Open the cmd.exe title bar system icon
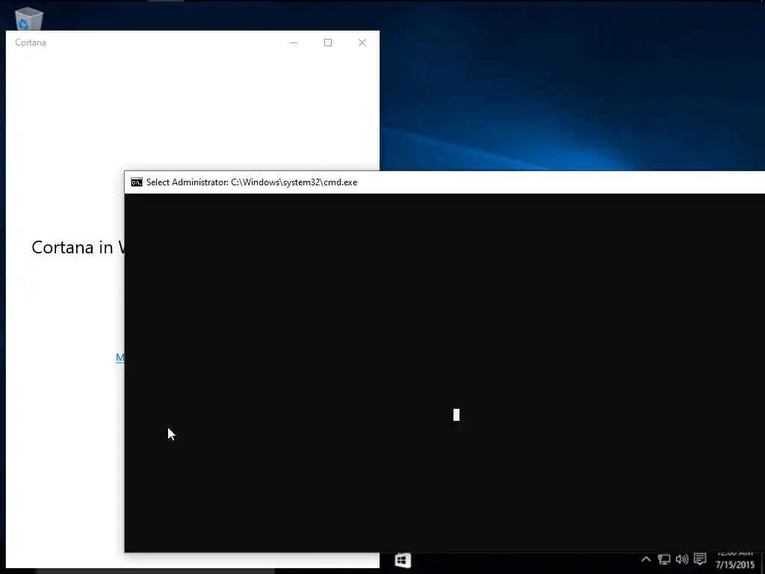The height and width of the screenshot is (574, 765). (137, 182)
